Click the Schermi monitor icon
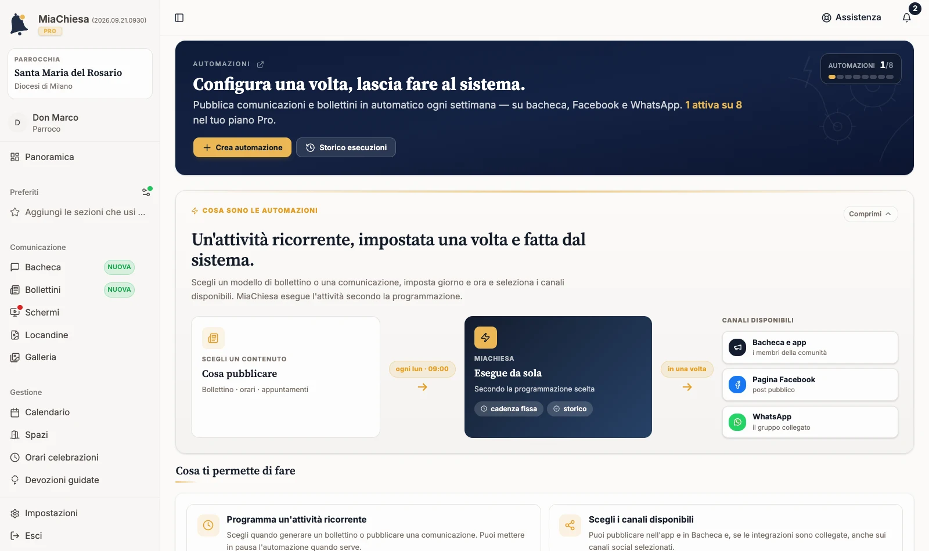Screen dimensions: 929x551 tap(15, 313)
